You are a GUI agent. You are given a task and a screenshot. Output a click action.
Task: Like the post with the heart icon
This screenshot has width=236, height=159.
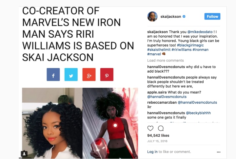click(150, 128)
